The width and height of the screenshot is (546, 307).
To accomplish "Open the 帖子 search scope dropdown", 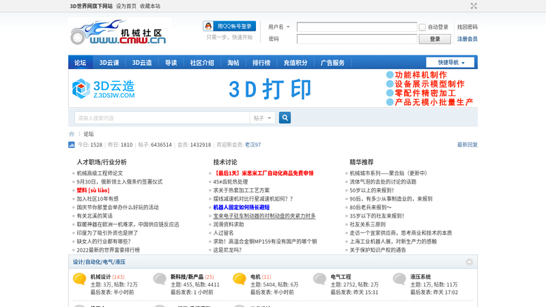I will pyautogui.click(x=262, y=118).
